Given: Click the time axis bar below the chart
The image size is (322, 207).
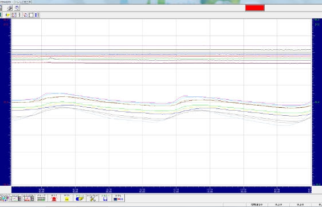Looking at the screenshot, I should [x=162, y=190].
